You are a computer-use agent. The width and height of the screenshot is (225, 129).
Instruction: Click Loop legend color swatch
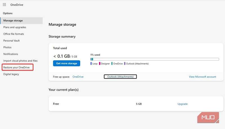(x=91, y=63)
